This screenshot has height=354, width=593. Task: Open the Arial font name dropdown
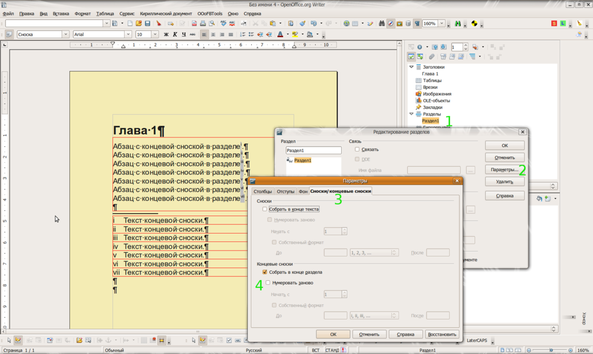pyautogui.click(x=128, y=34)
